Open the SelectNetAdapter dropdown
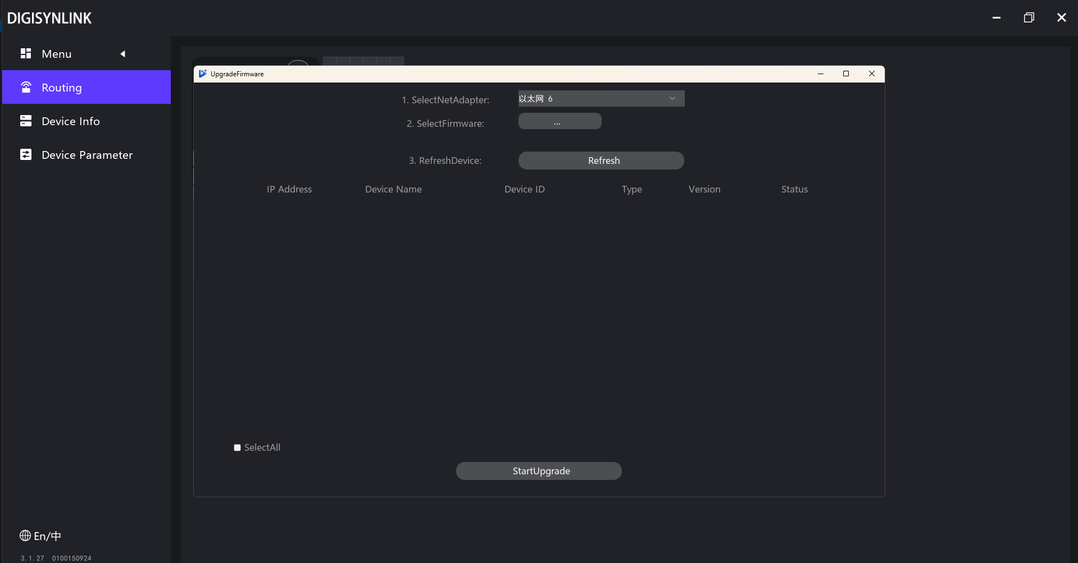The height and width of the screenshot is (563, 1078). coord(601,99)
